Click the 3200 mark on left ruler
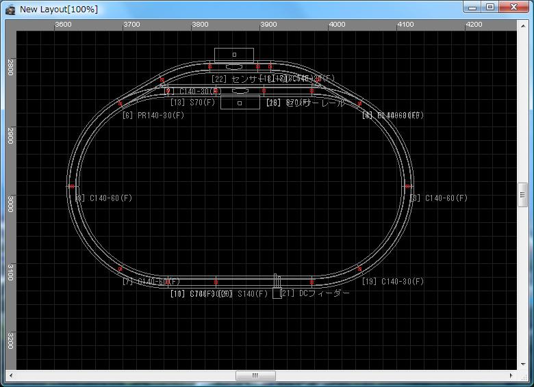 coord(10,341)
